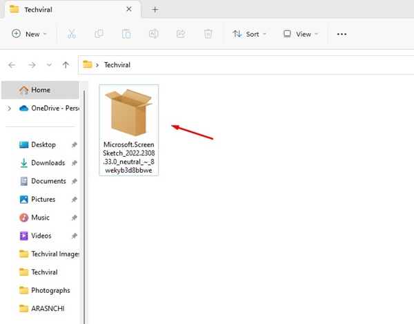
Task: Click the address bar folder icon
Action: point(88,64)
